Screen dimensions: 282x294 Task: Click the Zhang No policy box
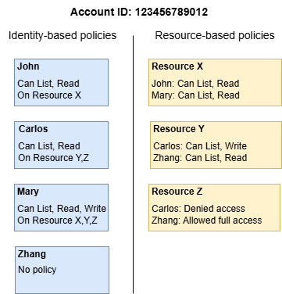coord(62,270)
